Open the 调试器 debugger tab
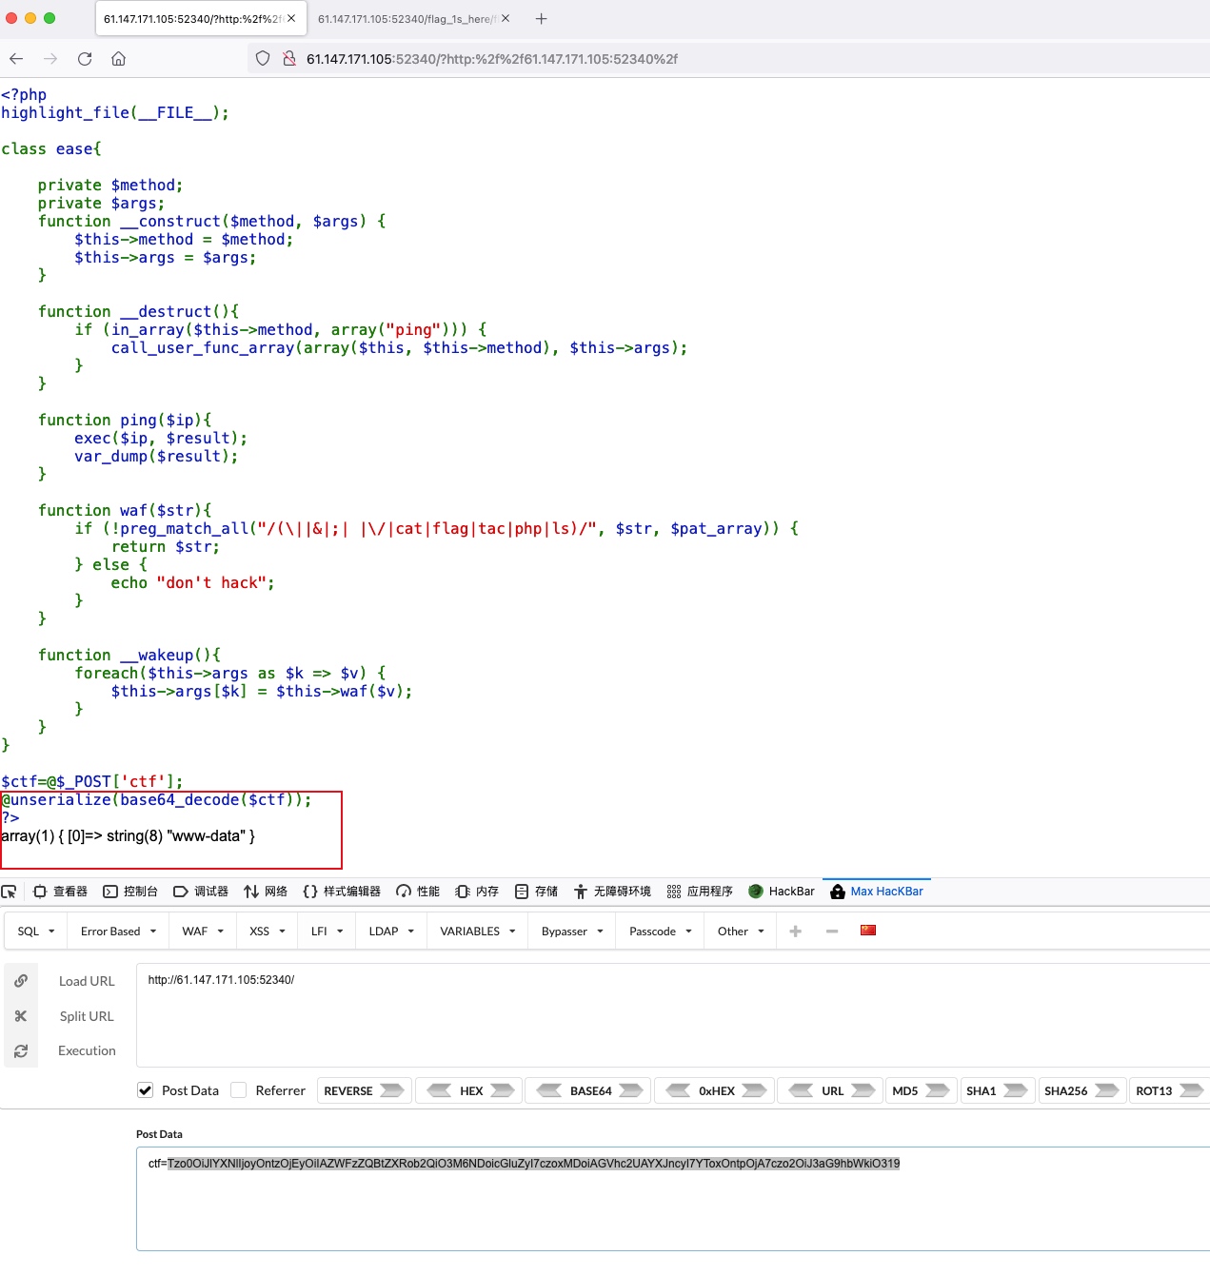The image size is (1210, 1275). [201, 892]
